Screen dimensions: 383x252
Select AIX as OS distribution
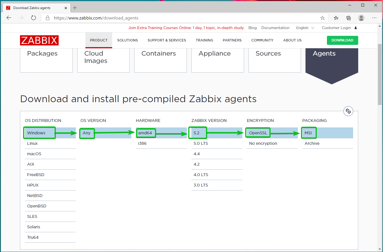[50, 164]
